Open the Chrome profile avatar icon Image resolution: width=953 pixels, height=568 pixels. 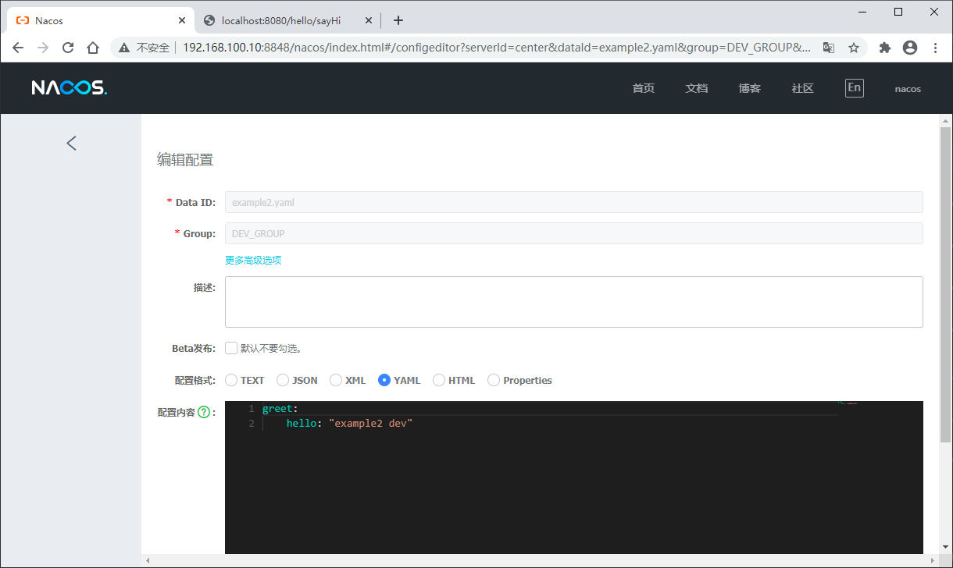pyautogui.click(x=910, y=48)
